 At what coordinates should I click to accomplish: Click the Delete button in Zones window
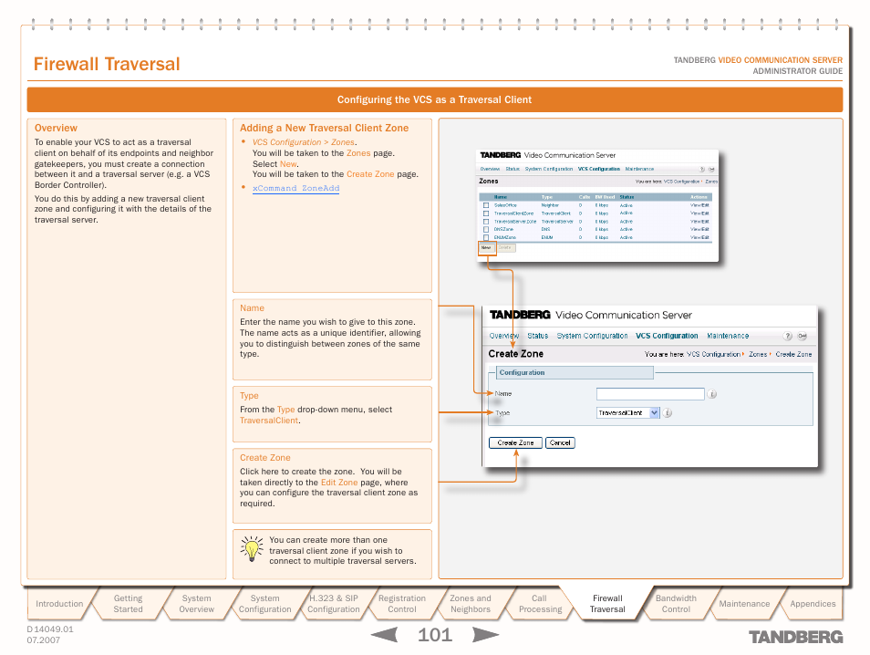(x=505, y=247)
